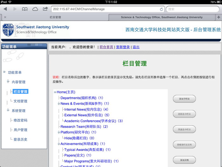Viewport: 222px width, 167px height.
Task: Click the 添加子栏目 button
Action: click(184, 99)
